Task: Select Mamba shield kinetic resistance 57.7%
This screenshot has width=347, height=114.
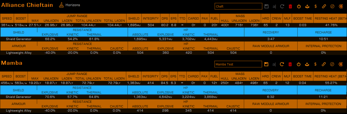Action: (x=72, y=97)
